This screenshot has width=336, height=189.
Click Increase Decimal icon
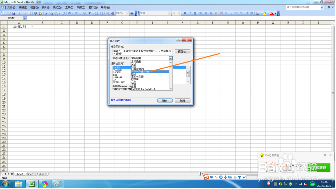pos(236,13)
